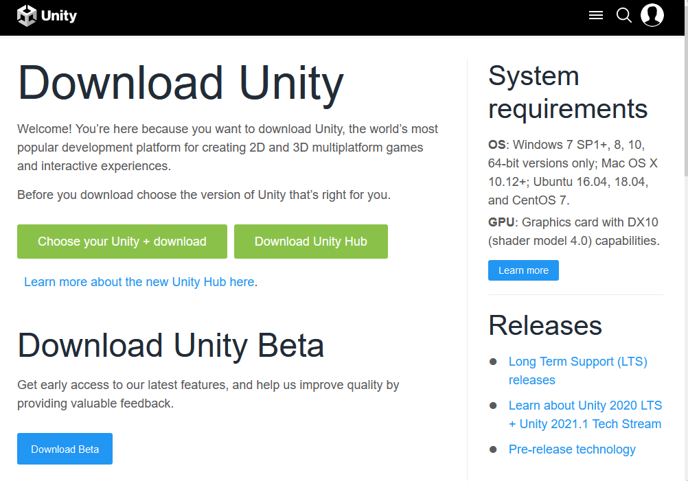The height and width of the screenshot is (481, 688).
Task: Click Choose your Unity + download button
Action: click(122, 242)
